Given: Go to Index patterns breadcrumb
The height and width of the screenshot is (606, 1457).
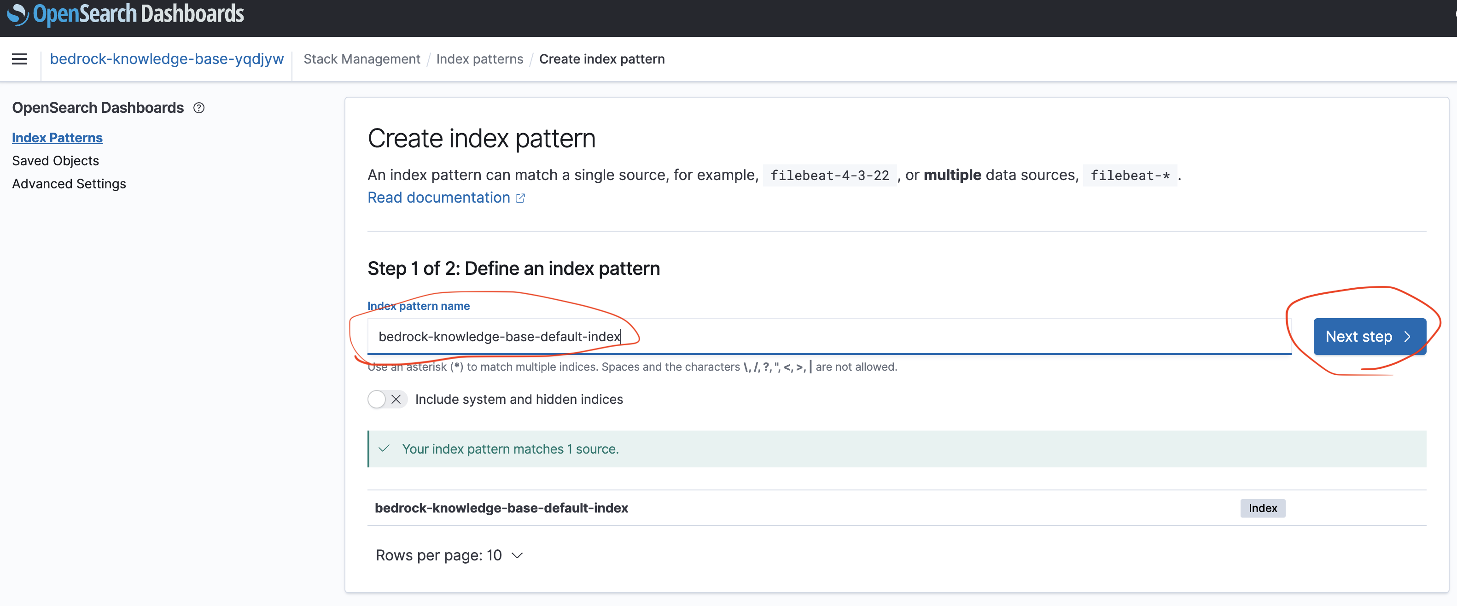Looking at the screenshot, I should coord(480,59).
